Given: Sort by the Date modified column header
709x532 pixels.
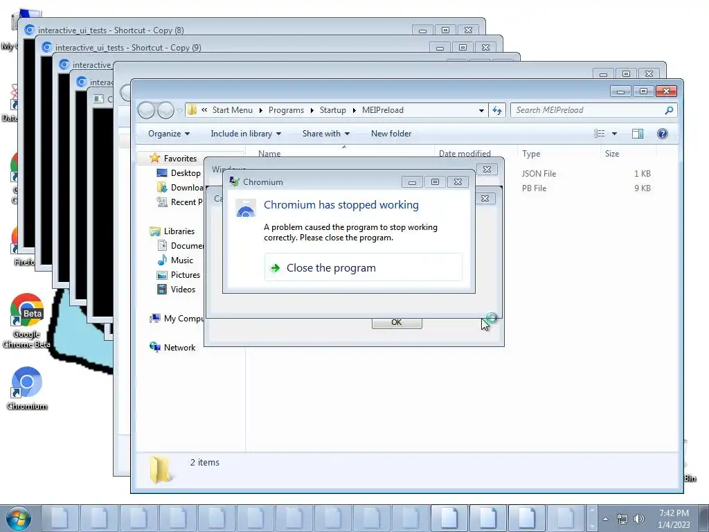Looking at the screenshot, I should [x=465, y=153].
